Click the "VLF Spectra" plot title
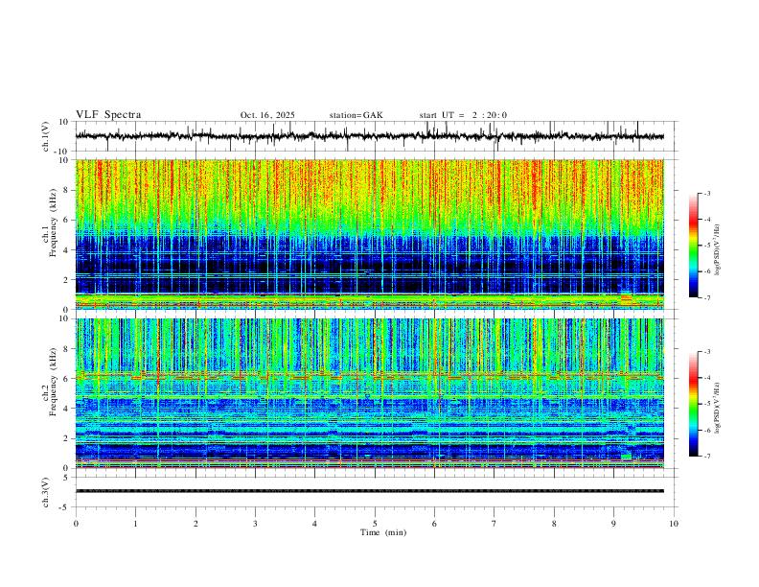 [x=108, y=115]
